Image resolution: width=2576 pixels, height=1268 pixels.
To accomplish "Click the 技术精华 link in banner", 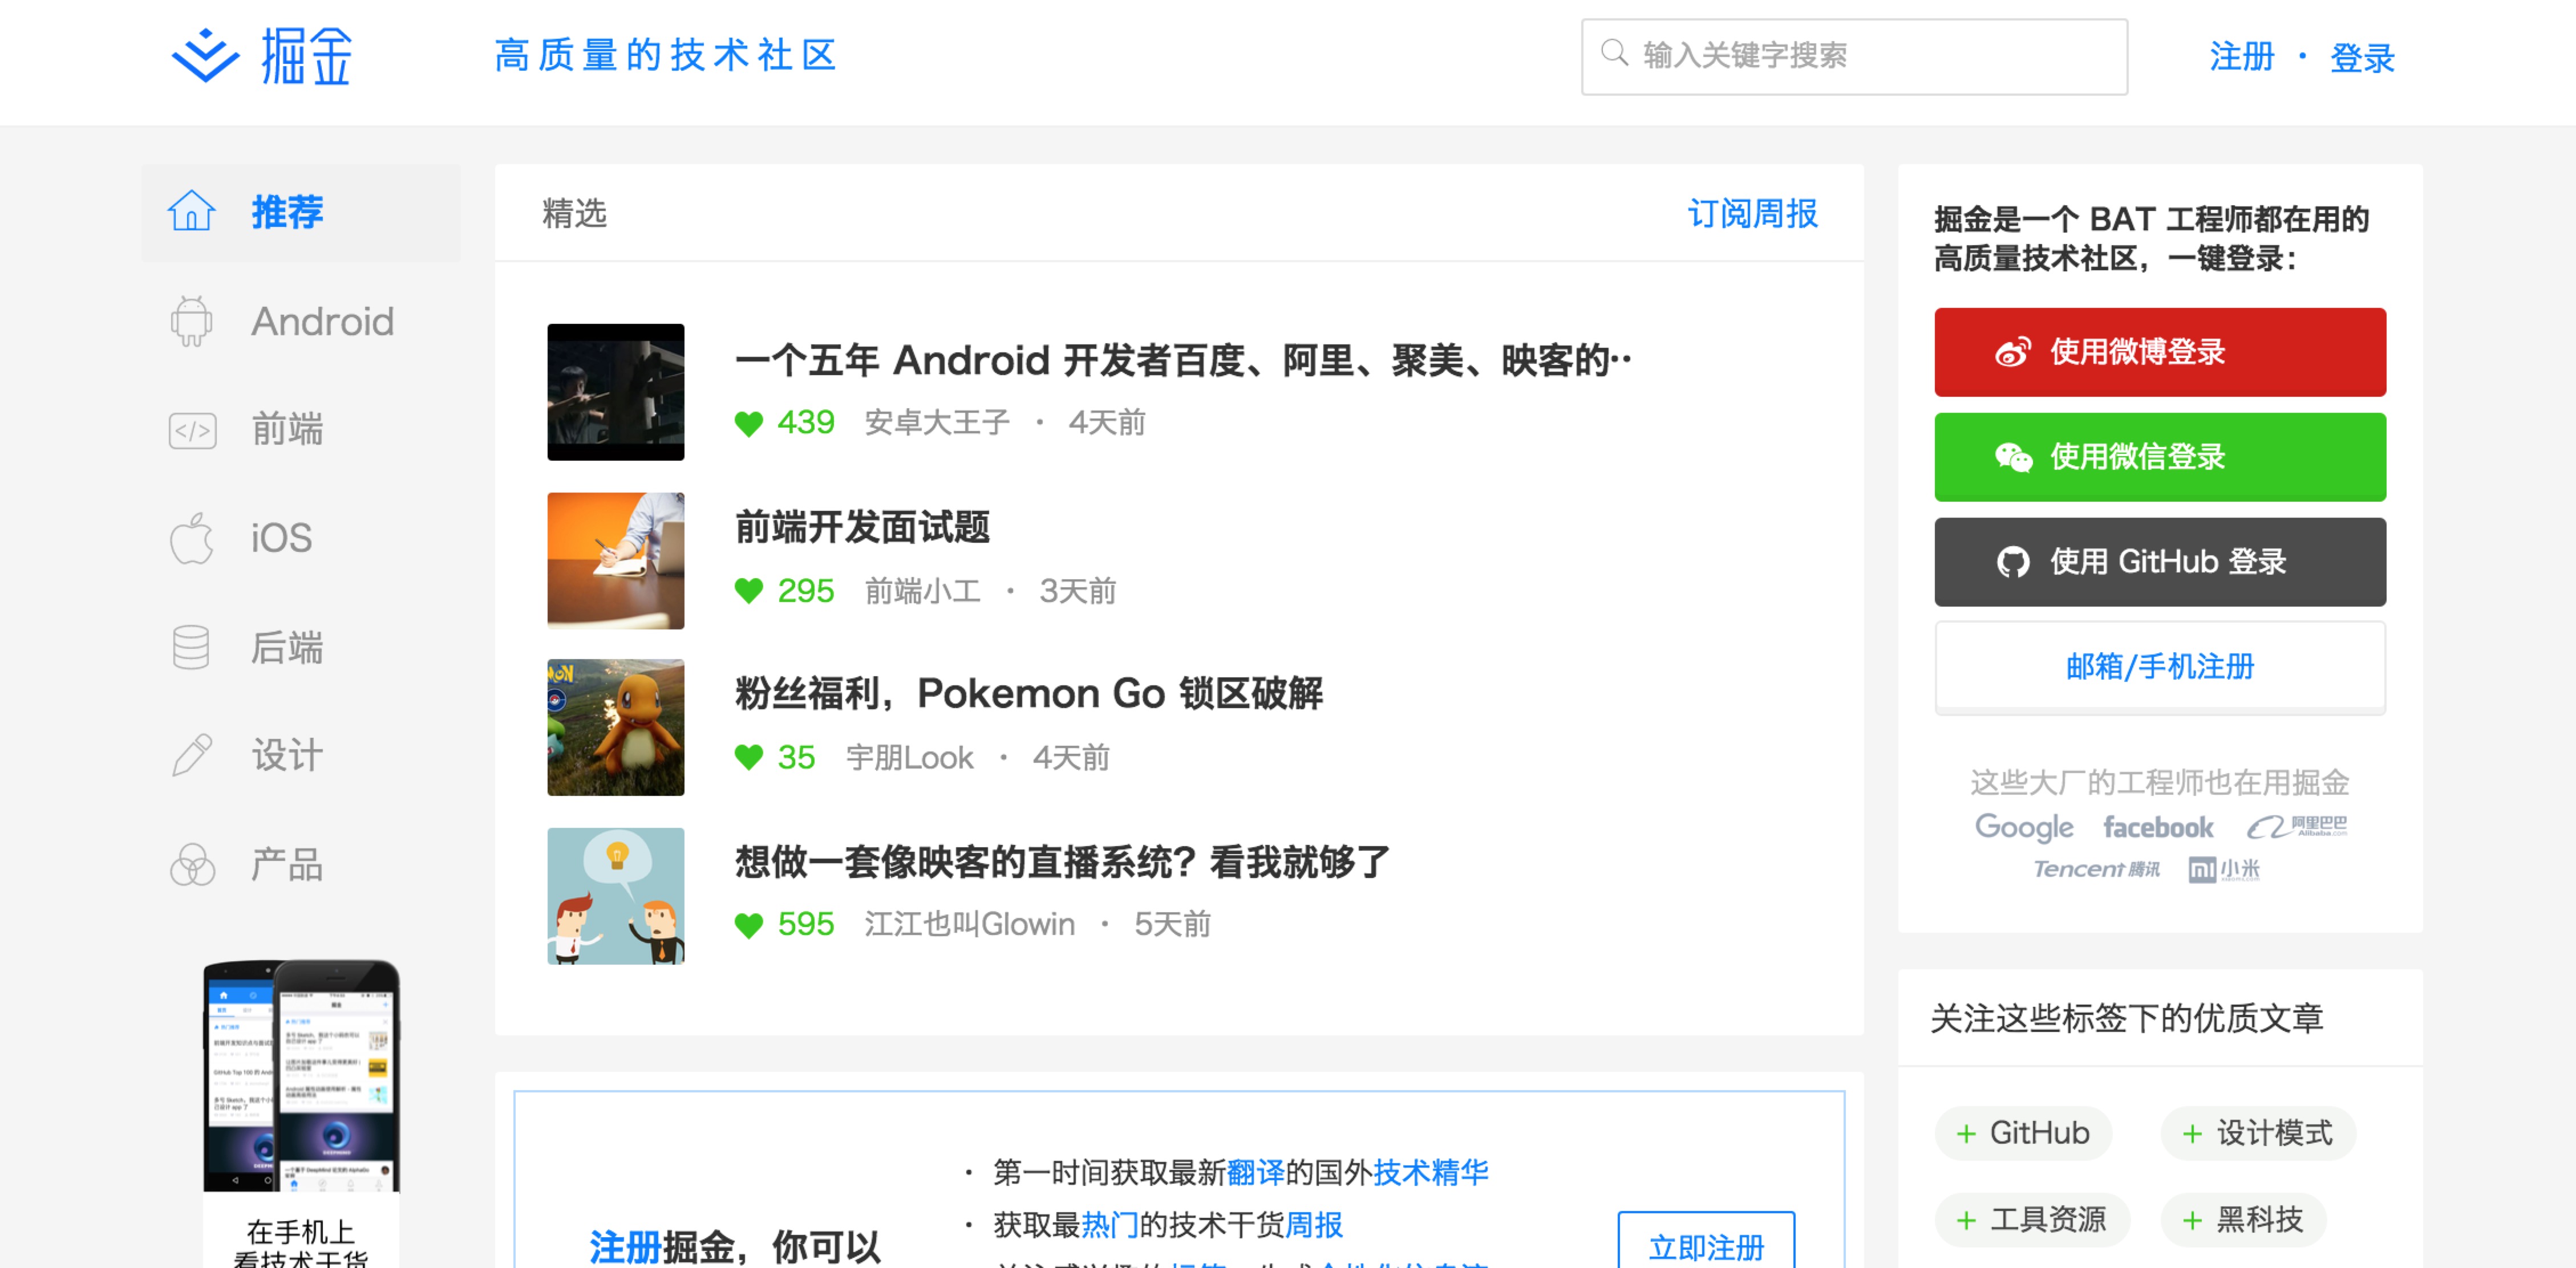I will click(x=1430, y=1172).
